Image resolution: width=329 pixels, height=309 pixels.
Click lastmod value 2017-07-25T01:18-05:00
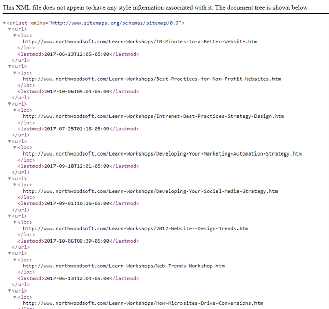77,129
